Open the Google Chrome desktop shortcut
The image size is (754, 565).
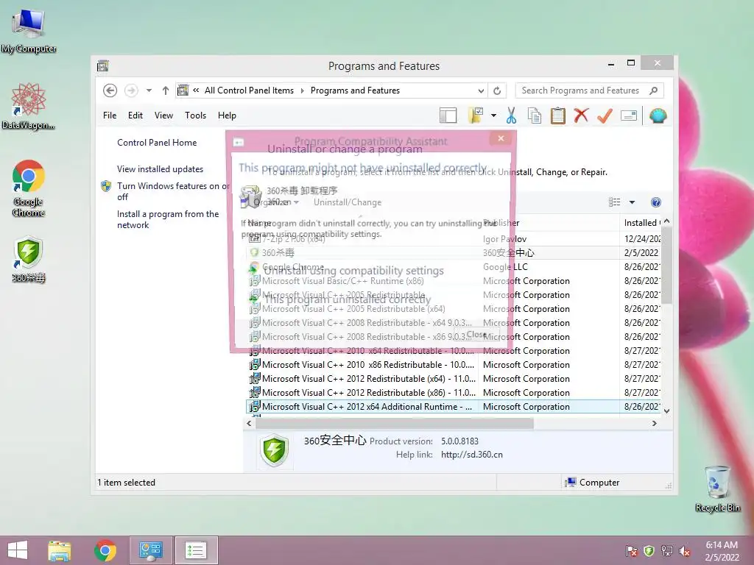tap(29, 188)
